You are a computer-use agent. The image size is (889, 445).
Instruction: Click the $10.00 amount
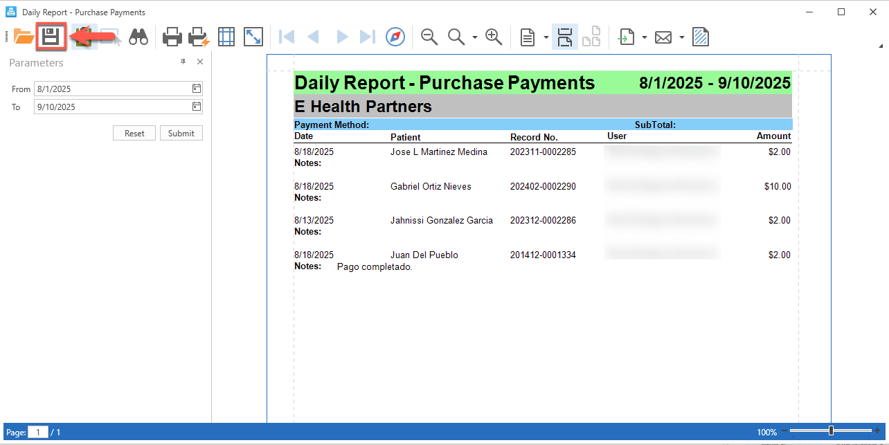[x=778, y=186]
